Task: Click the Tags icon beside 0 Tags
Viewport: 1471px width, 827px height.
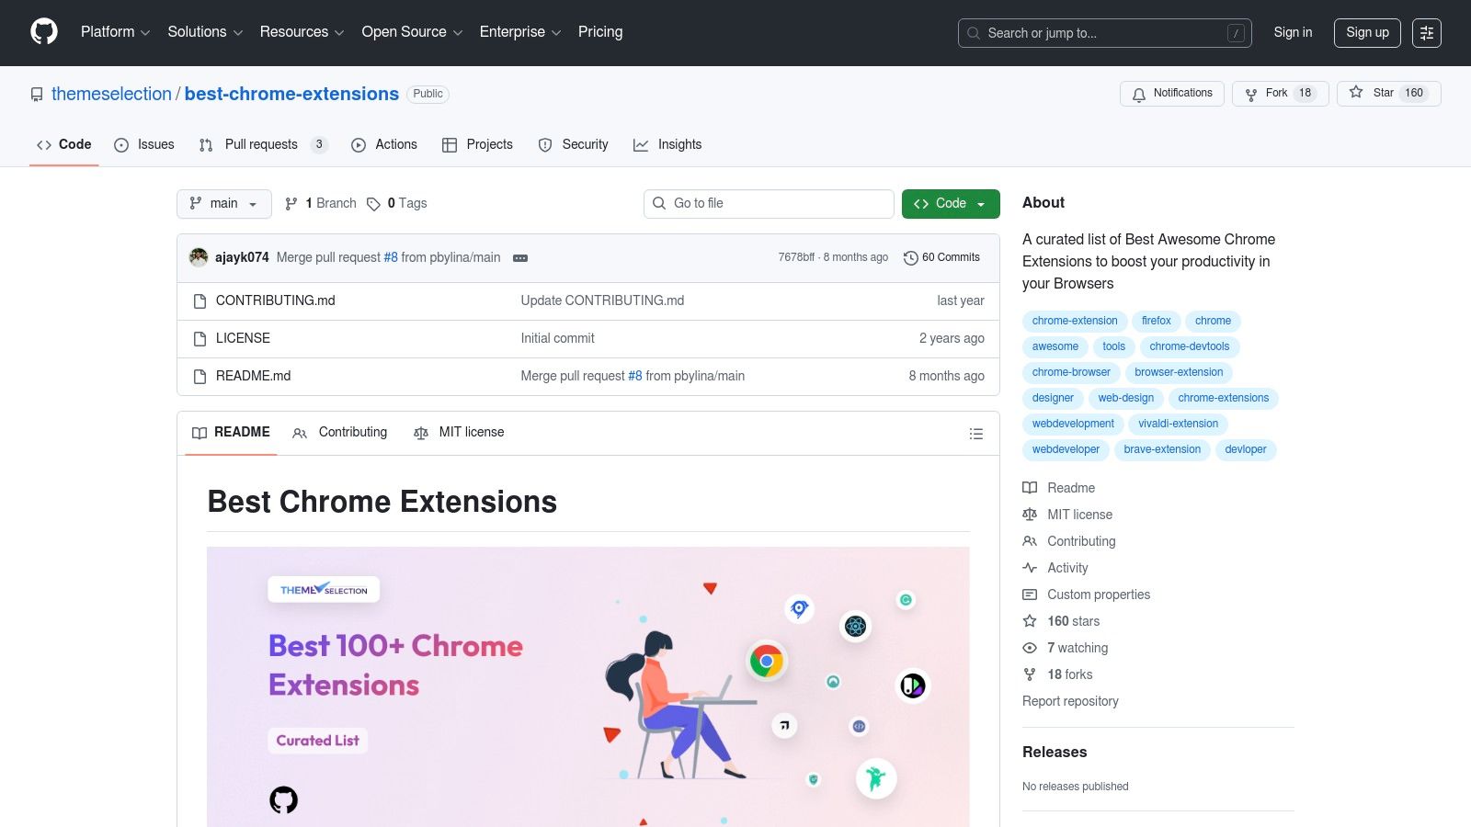Action: (x=373, y=204)
